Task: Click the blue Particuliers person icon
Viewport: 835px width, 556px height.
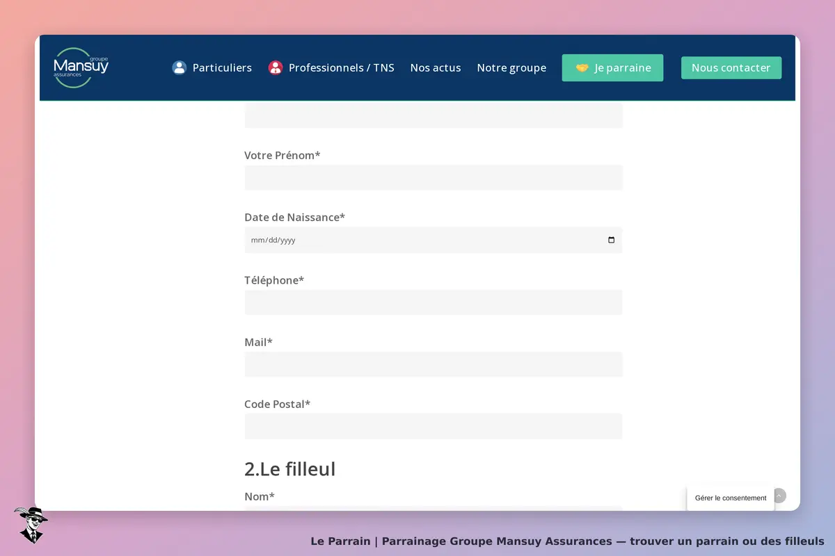Action: [180, 67]
